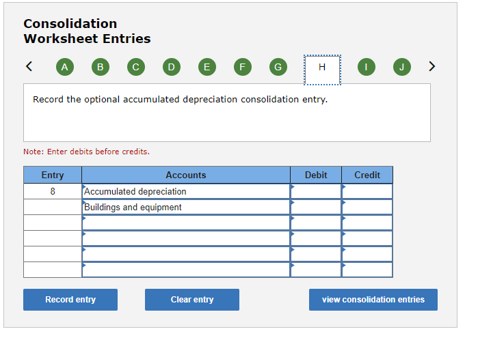478x340 pixels.
Task: Click the Accounts column header
Action: tap(186, 175)
